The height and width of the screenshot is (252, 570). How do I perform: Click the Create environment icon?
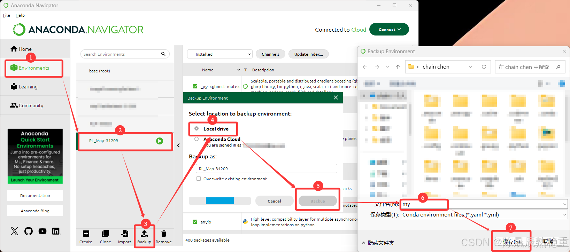86,234
